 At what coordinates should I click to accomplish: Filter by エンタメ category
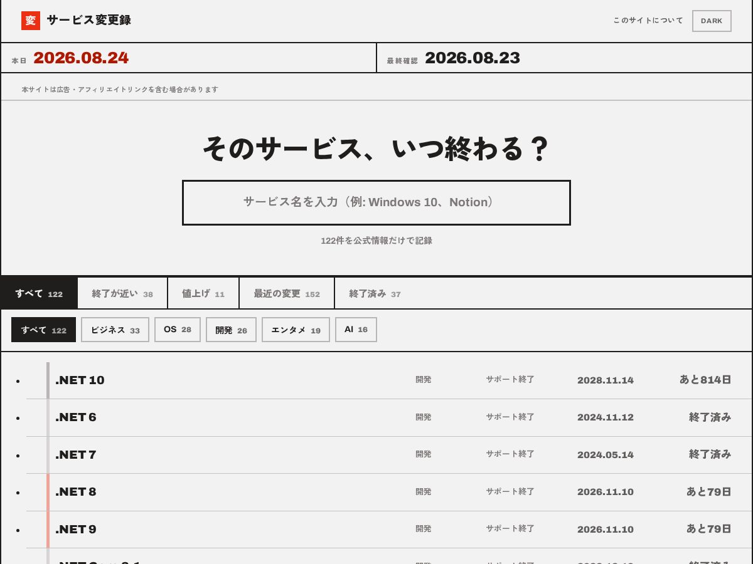click(x=296, y=330)
